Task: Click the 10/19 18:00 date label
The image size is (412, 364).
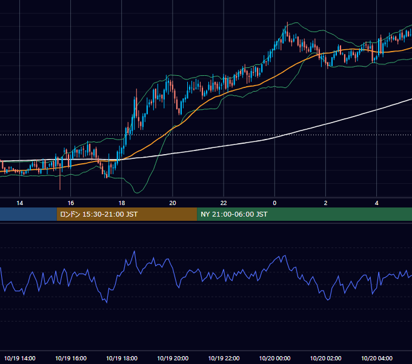Action: point(122,358)
